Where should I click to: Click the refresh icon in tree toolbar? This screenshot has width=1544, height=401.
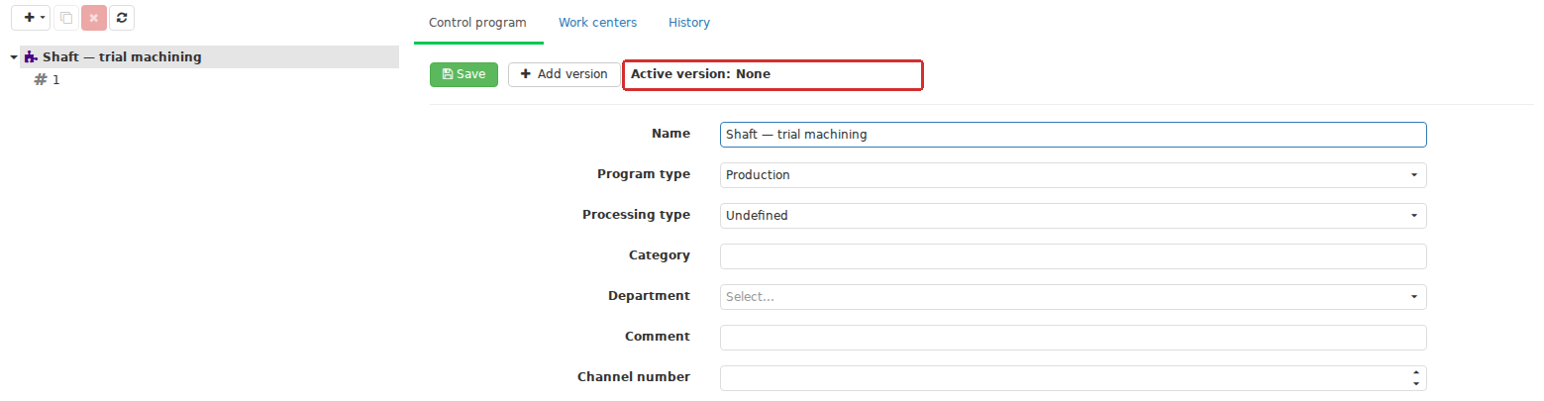(122, 18)
